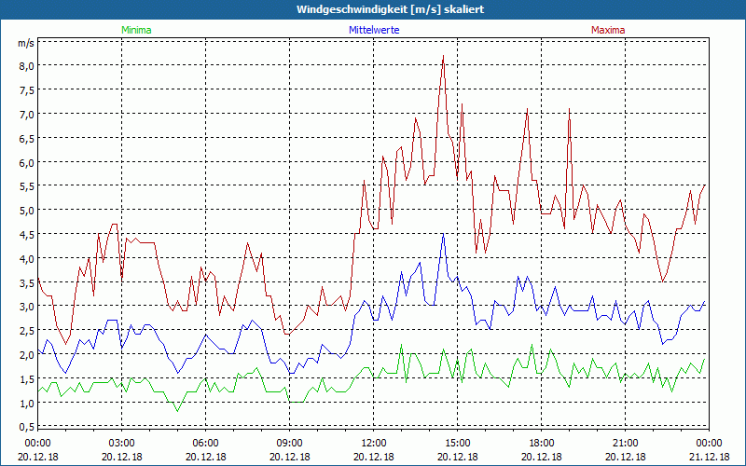Click the m/s unit label on y-axis

(26, 43)
